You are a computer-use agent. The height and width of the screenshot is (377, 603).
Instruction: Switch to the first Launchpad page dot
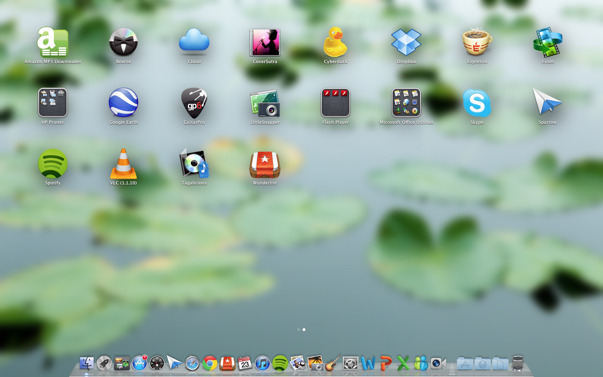[299, 330]
